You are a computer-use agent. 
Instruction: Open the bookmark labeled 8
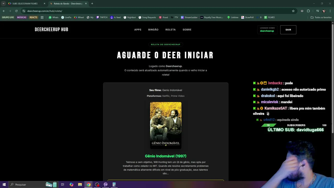[259, 17]
